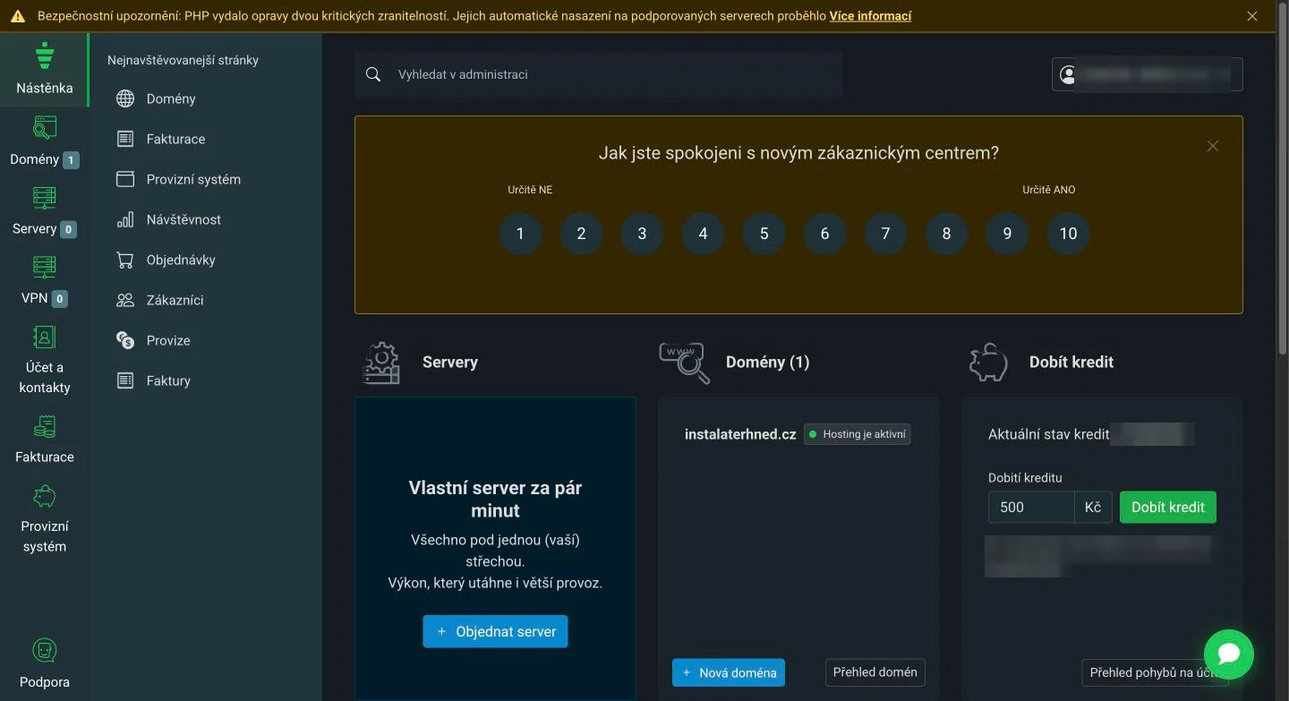
Task: Open the Domény sidebar icon
Action: pyautogui.click(x=44, y=128)
